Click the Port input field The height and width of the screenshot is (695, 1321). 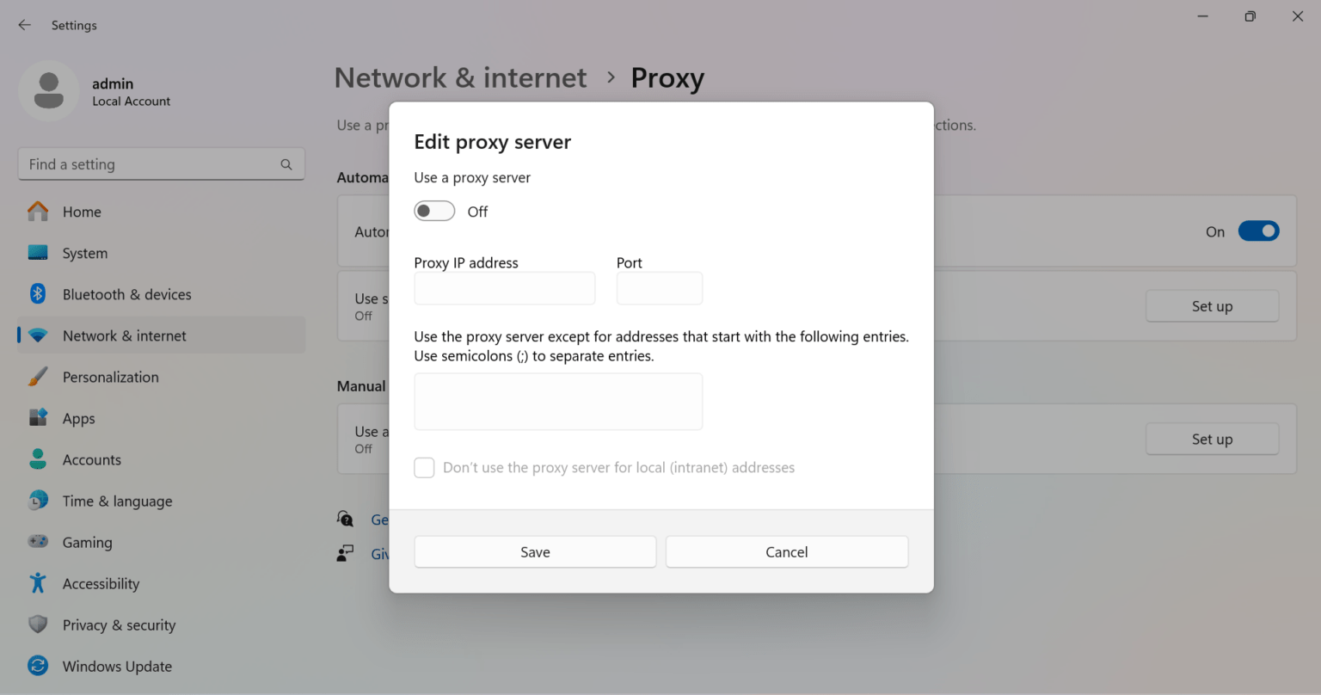pos(660,288)
